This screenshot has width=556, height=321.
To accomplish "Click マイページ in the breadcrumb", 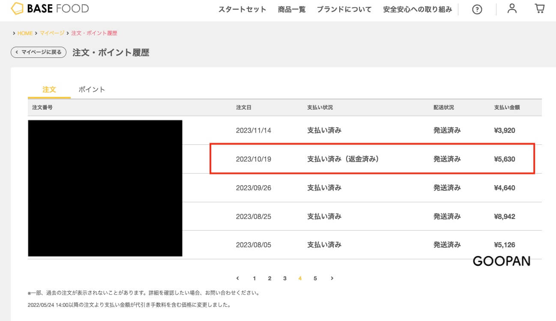I will coord(52,33).
